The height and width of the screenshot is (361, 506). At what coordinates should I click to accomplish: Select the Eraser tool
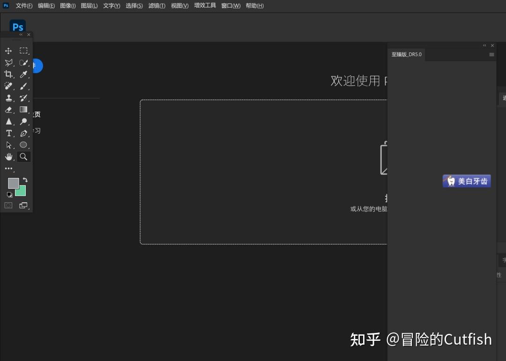click(x=8, y=110)
